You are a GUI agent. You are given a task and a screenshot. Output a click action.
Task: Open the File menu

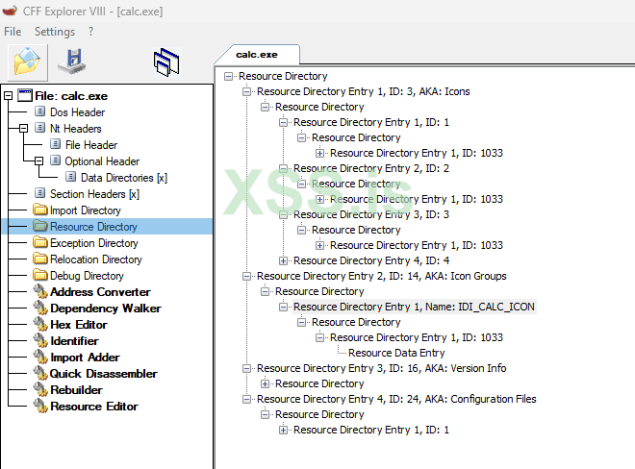[13, 32]
